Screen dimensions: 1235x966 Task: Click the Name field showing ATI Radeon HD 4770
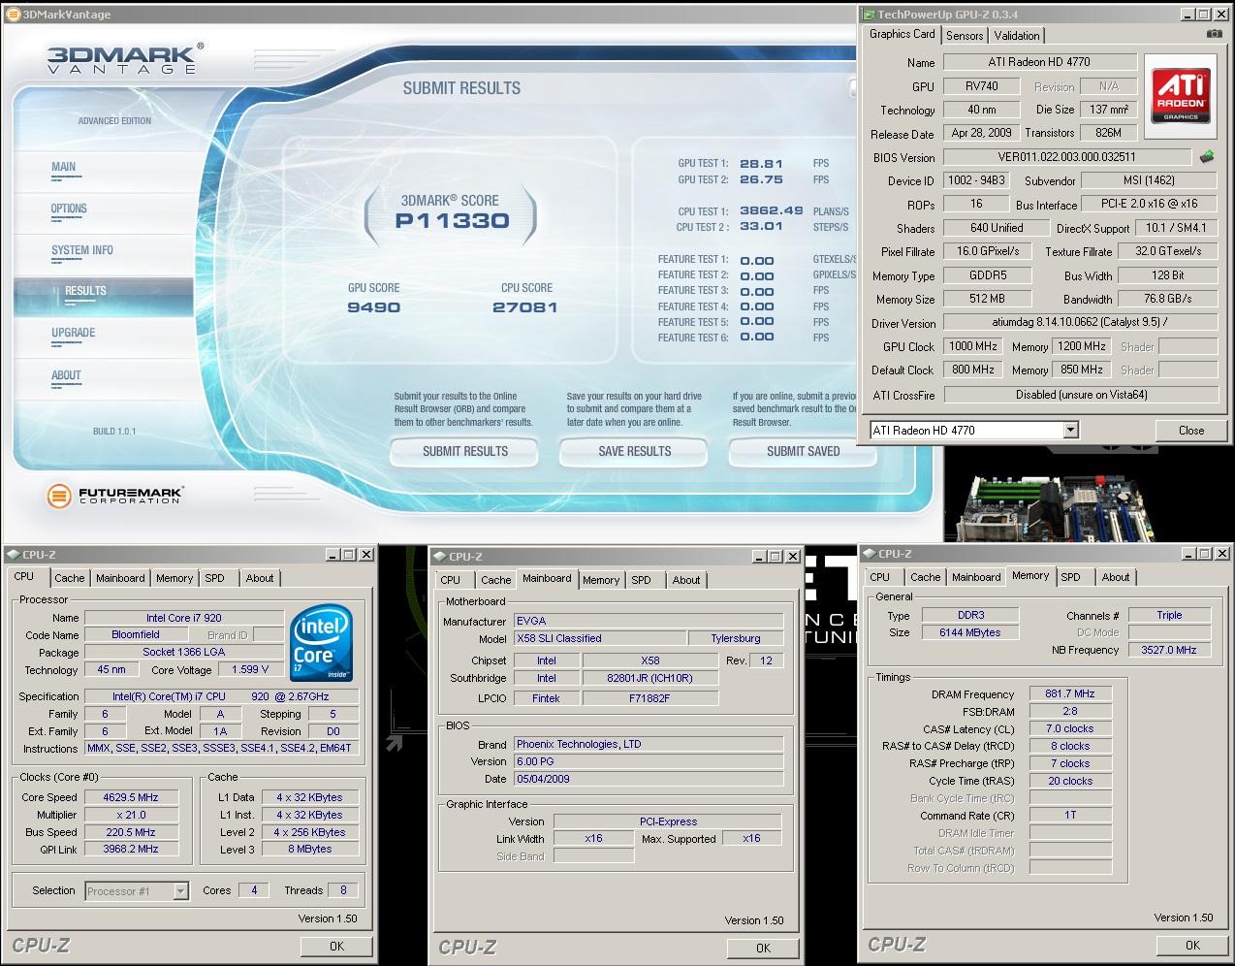tap(1039, 62)
